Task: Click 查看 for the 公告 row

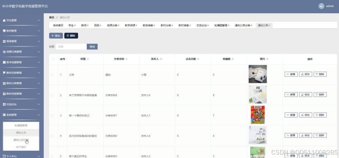Action: [x=291, y=74]
